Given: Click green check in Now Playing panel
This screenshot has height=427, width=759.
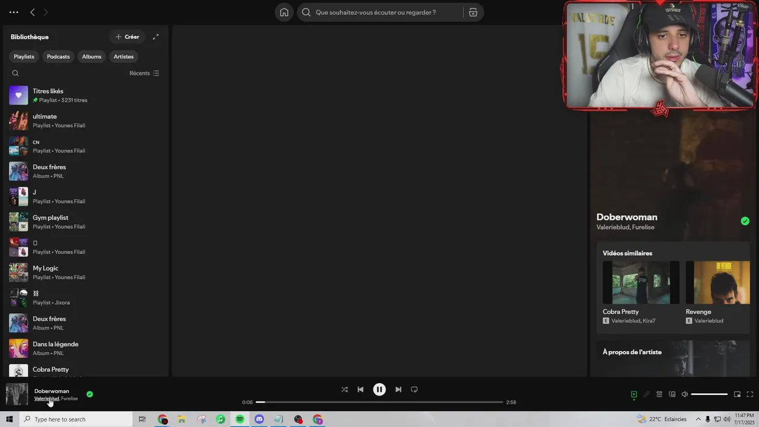Looking at the screenshot, I should coord(745,221).
